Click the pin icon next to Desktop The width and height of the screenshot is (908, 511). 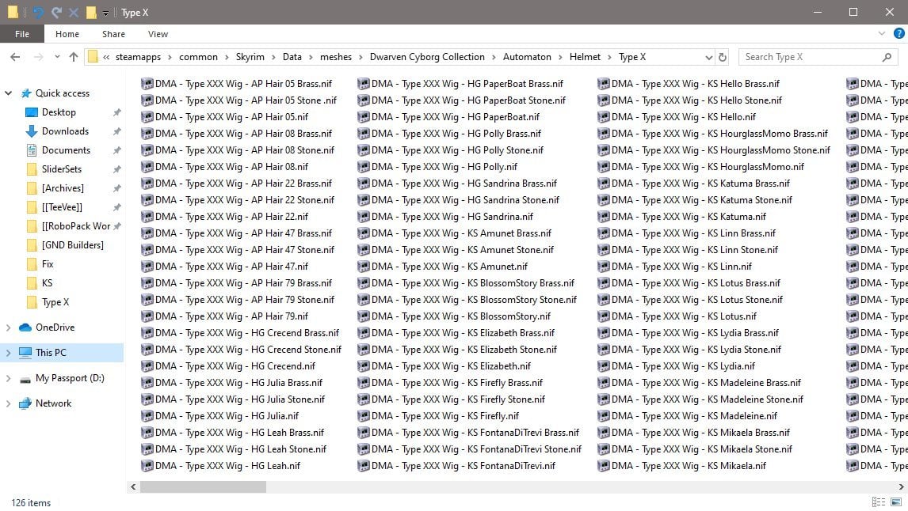(x=117, y=112)
